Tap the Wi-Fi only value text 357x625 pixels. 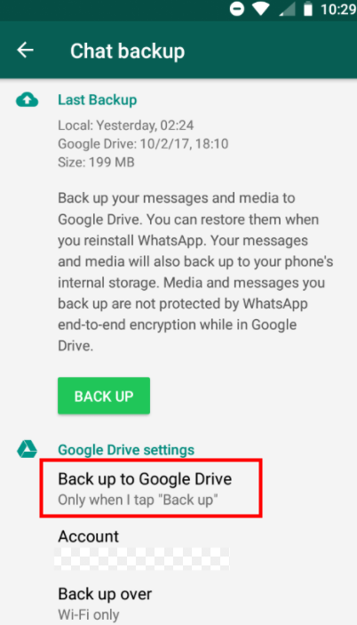pyautogui.click(x=89, y=614)
